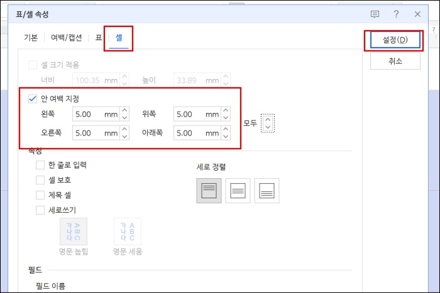Click the 너비 width up arrow
This screenshot has height=293, width=440.
click(x=124, y=77)
